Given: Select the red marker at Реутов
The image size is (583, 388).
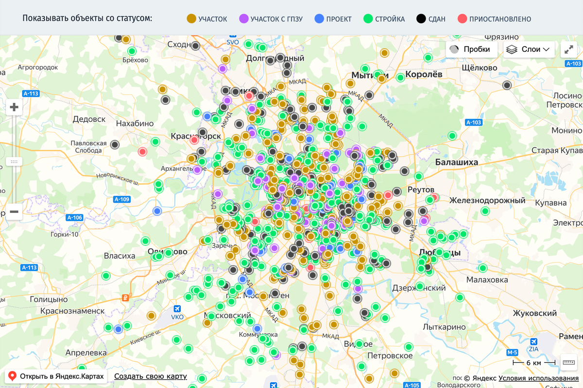Looking at the screenshot, I should (x=435, y=197).
